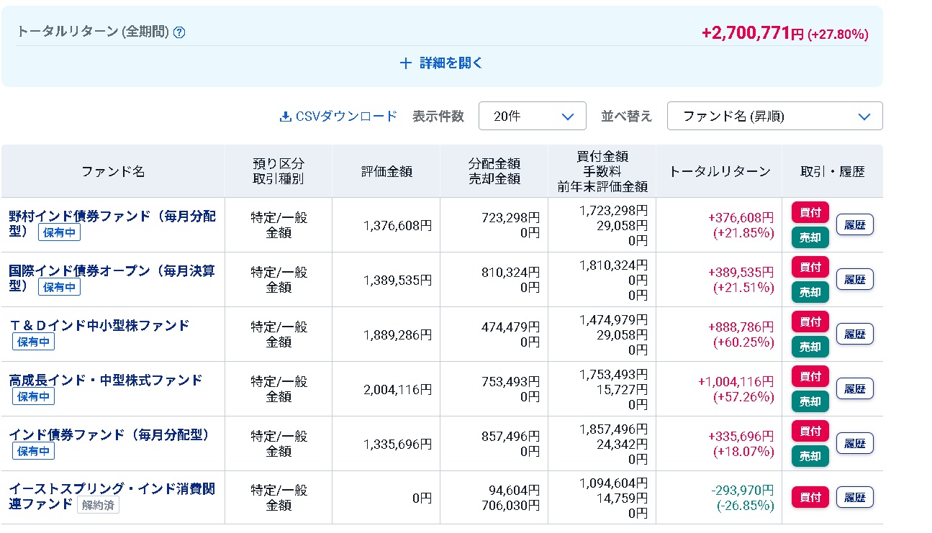This screenshot has height=533, width=932.
Task: Click the 評価金額 column header
Action: click(x=386, y=171)
